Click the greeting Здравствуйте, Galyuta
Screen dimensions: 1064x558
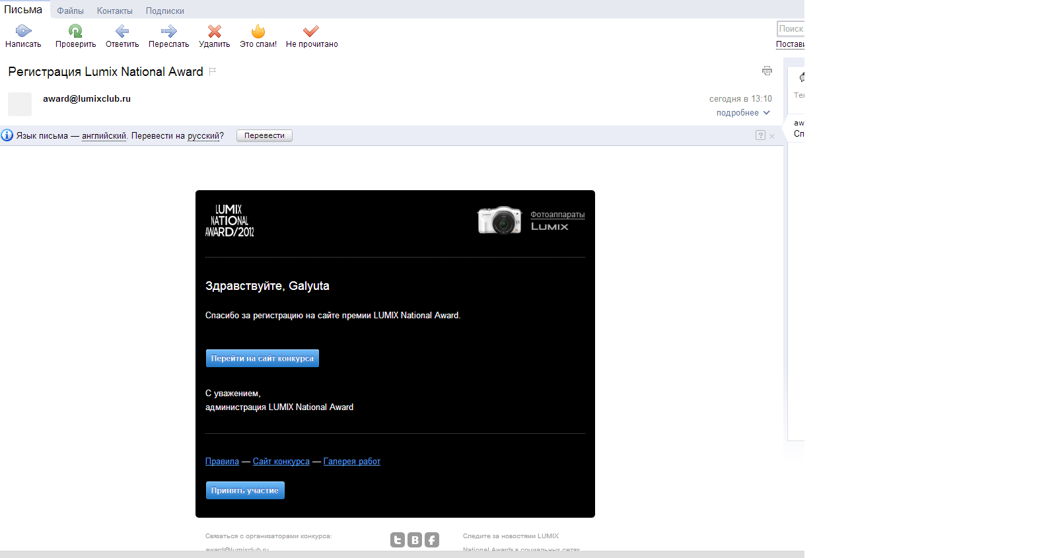coord(267,286)
